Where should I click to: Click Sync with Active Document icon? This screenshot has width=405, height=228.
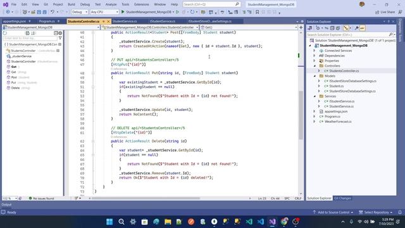pyautogui.click(x=327, y=28)
